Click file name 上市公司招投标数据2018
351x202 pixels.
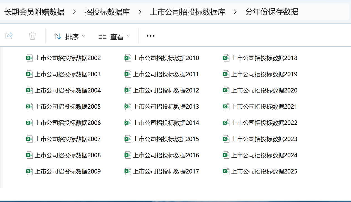coord(264,58)
